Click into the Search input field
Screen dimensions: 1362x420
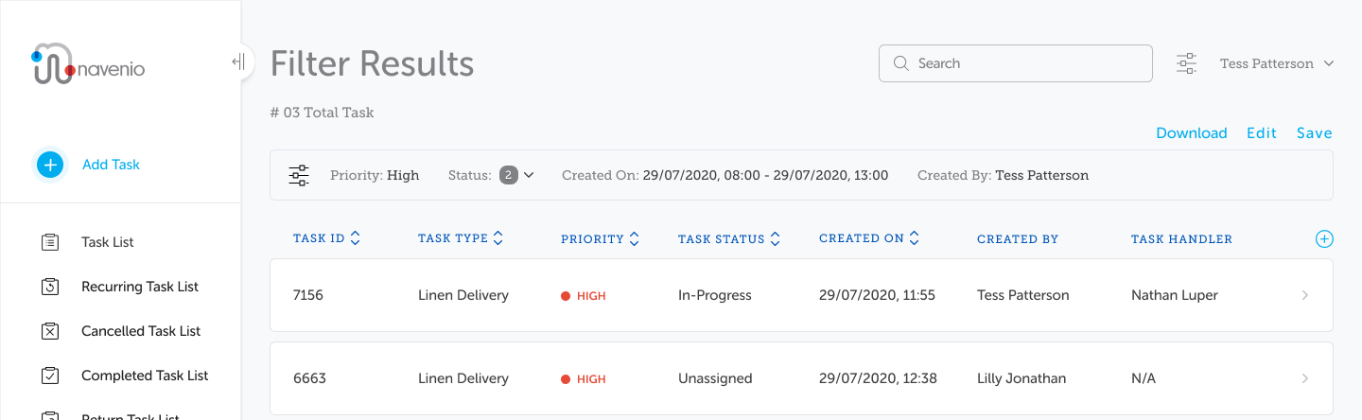click(x=1016, y=63)
